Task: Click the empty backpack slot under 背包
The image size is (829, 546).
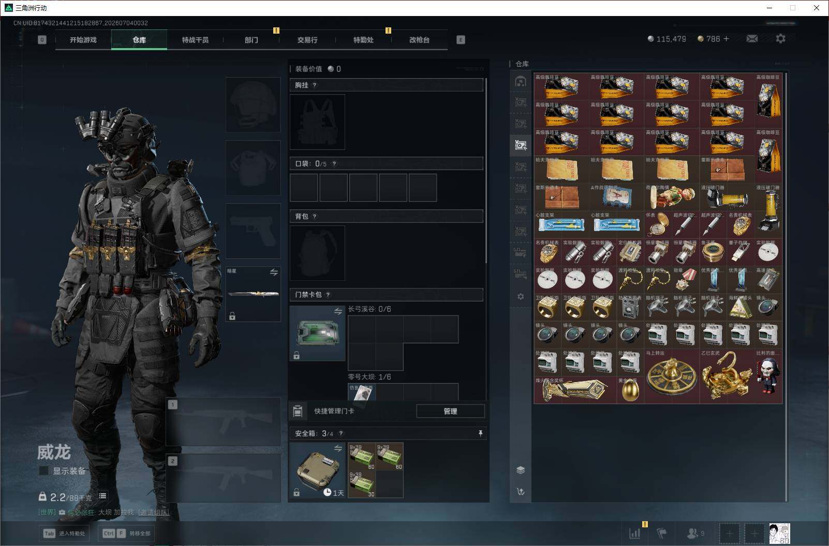Action: 317,253
